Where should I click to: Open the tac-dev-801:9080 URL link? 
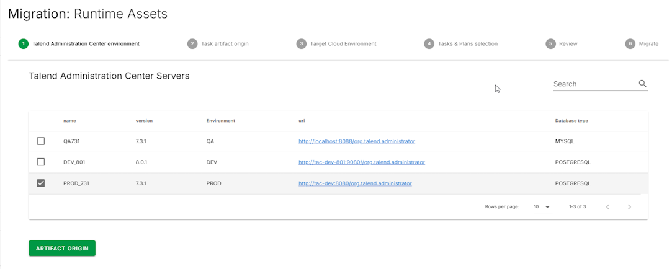(361, 162)
